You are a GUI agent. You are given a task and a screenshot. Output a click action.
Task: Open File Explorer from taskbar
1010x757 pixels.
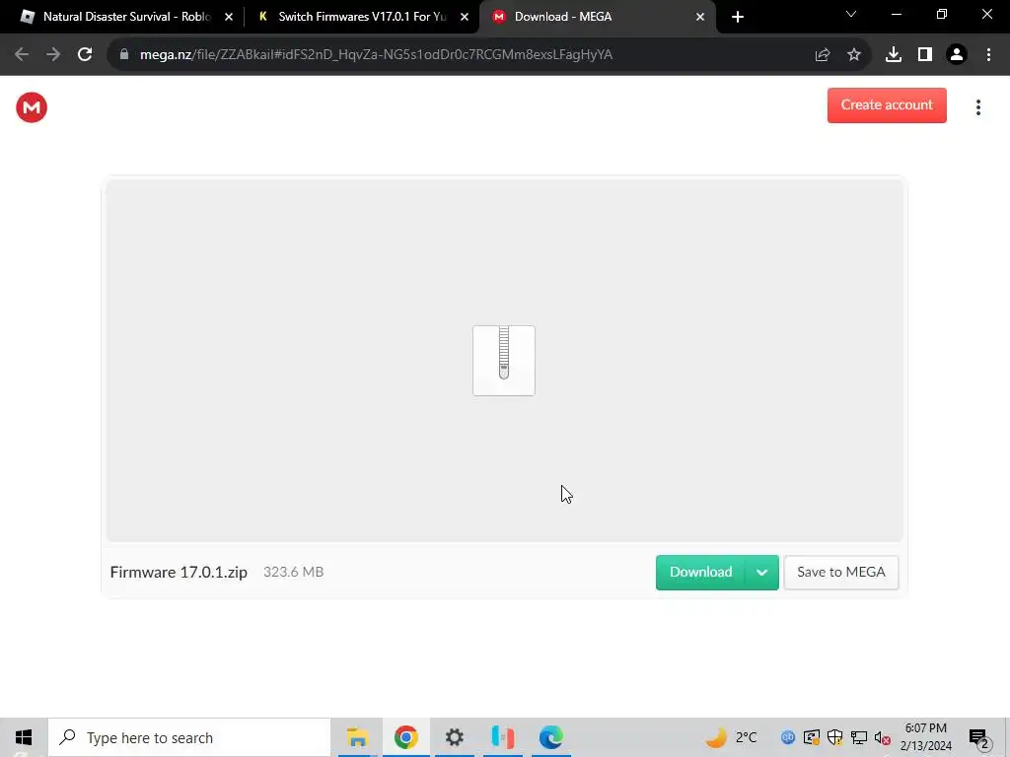pyautogui.click(x=357, y=737)
